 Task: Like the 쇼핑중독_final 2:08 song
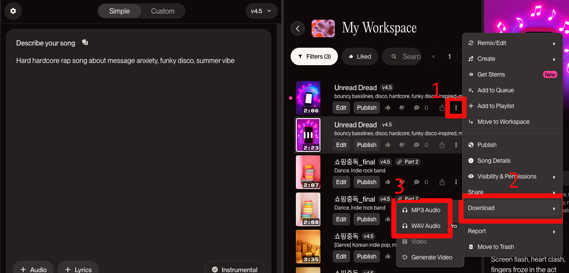tap(388, 219)
